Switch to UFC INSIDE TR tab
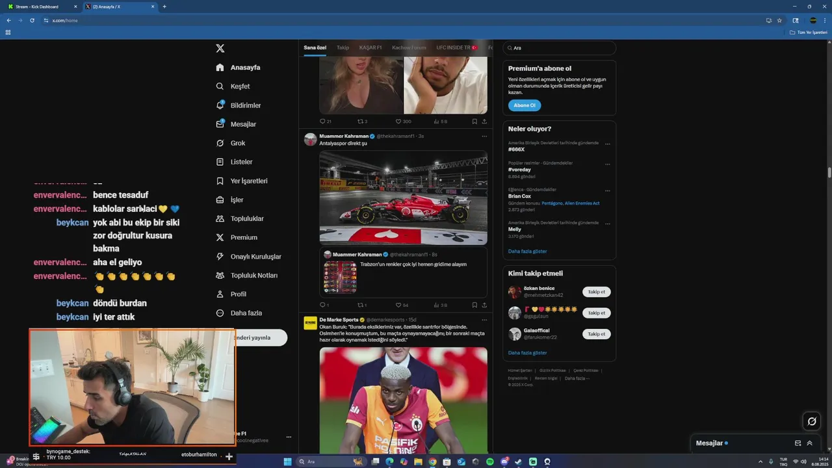The width and height of the screenshot is (832, 468). click(456, 47)
